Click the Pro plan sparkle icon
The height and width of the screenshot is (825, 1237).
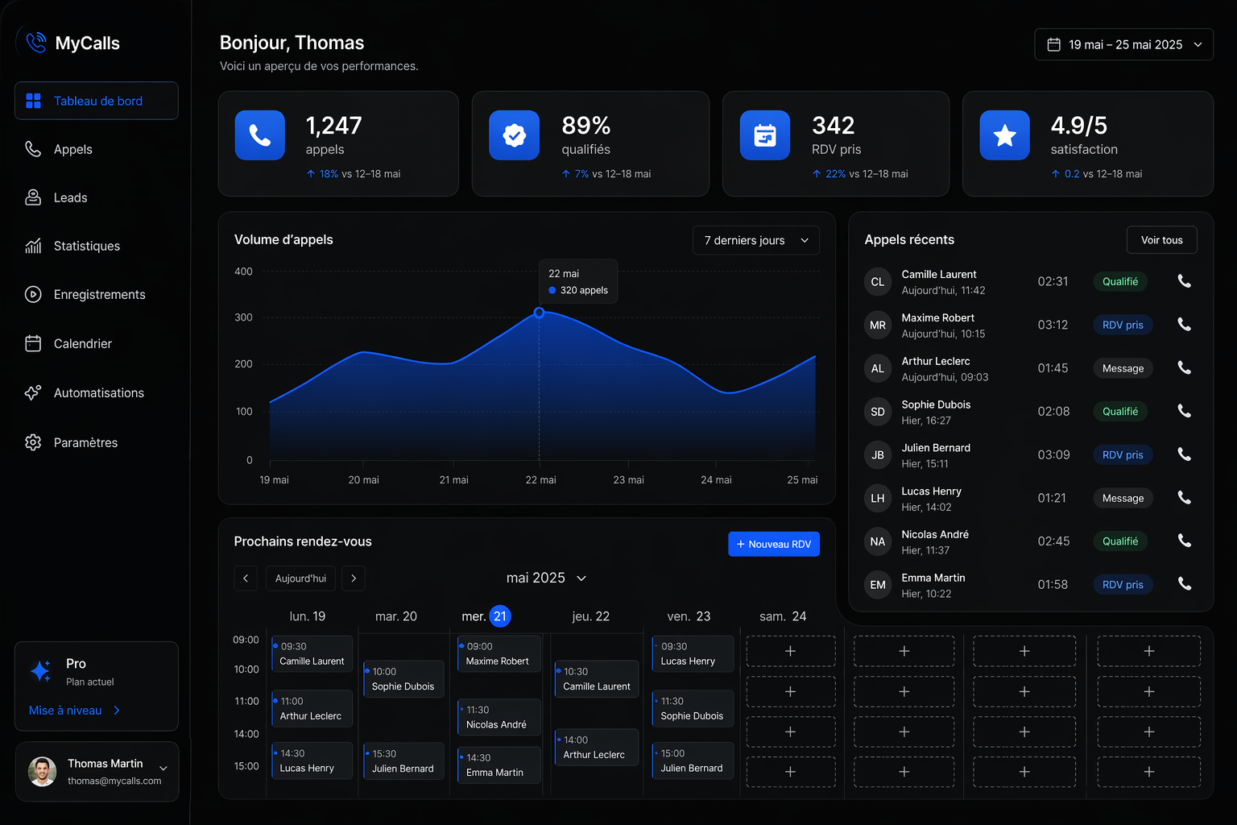pos(40,670)
